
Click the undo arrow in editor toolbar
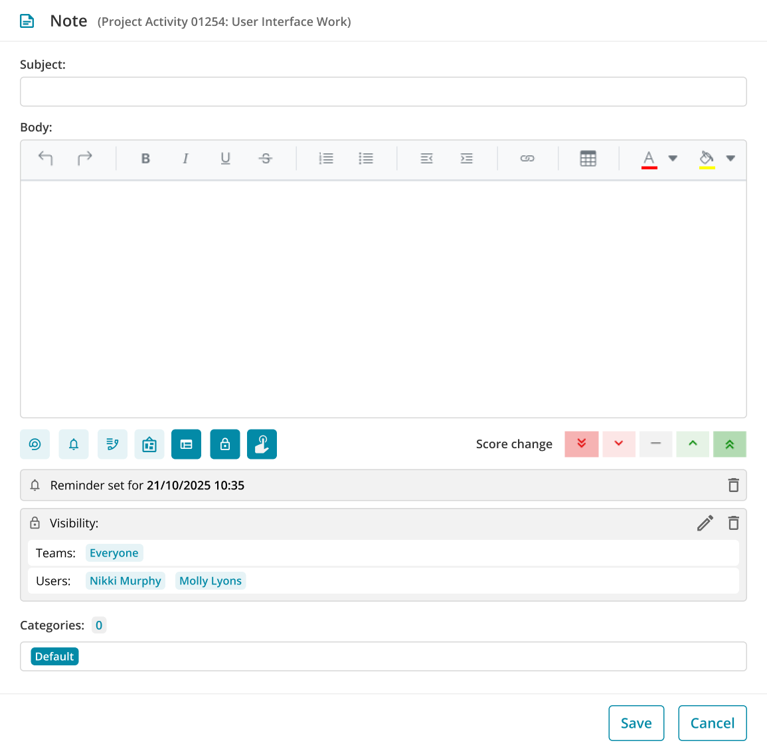point(45,158)
